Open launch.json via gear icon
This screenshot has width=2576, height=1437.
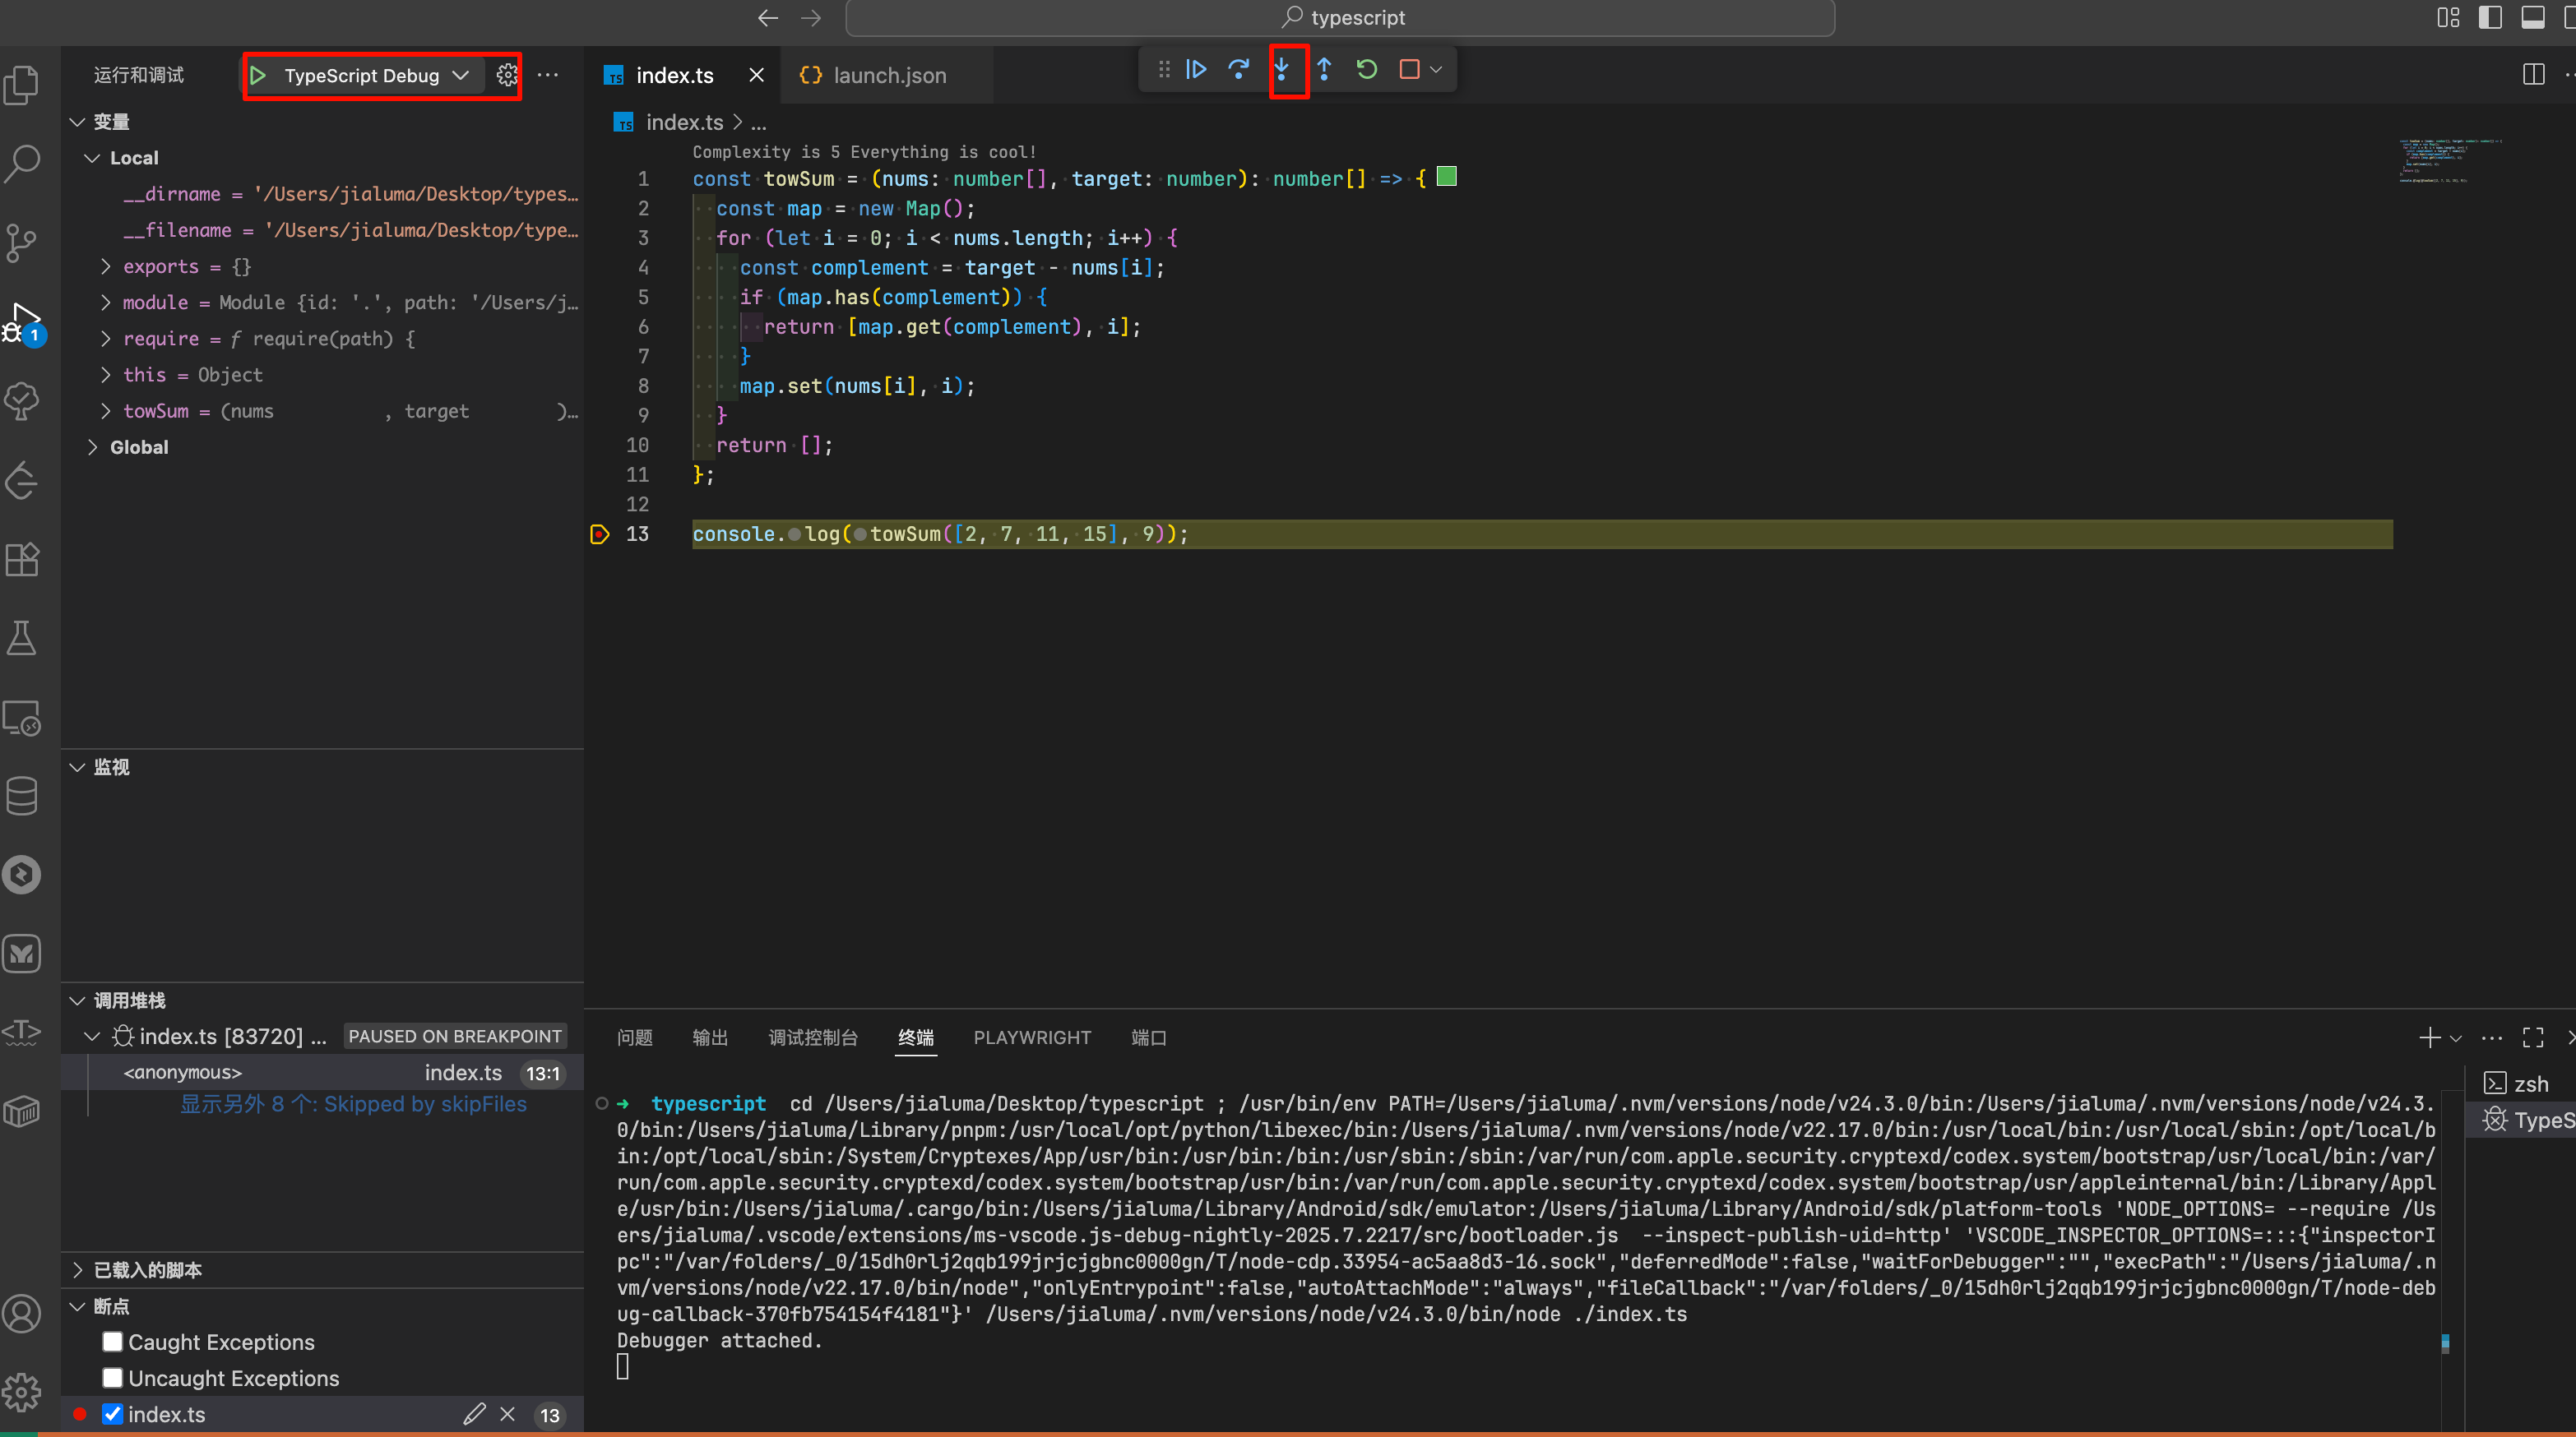507,76
